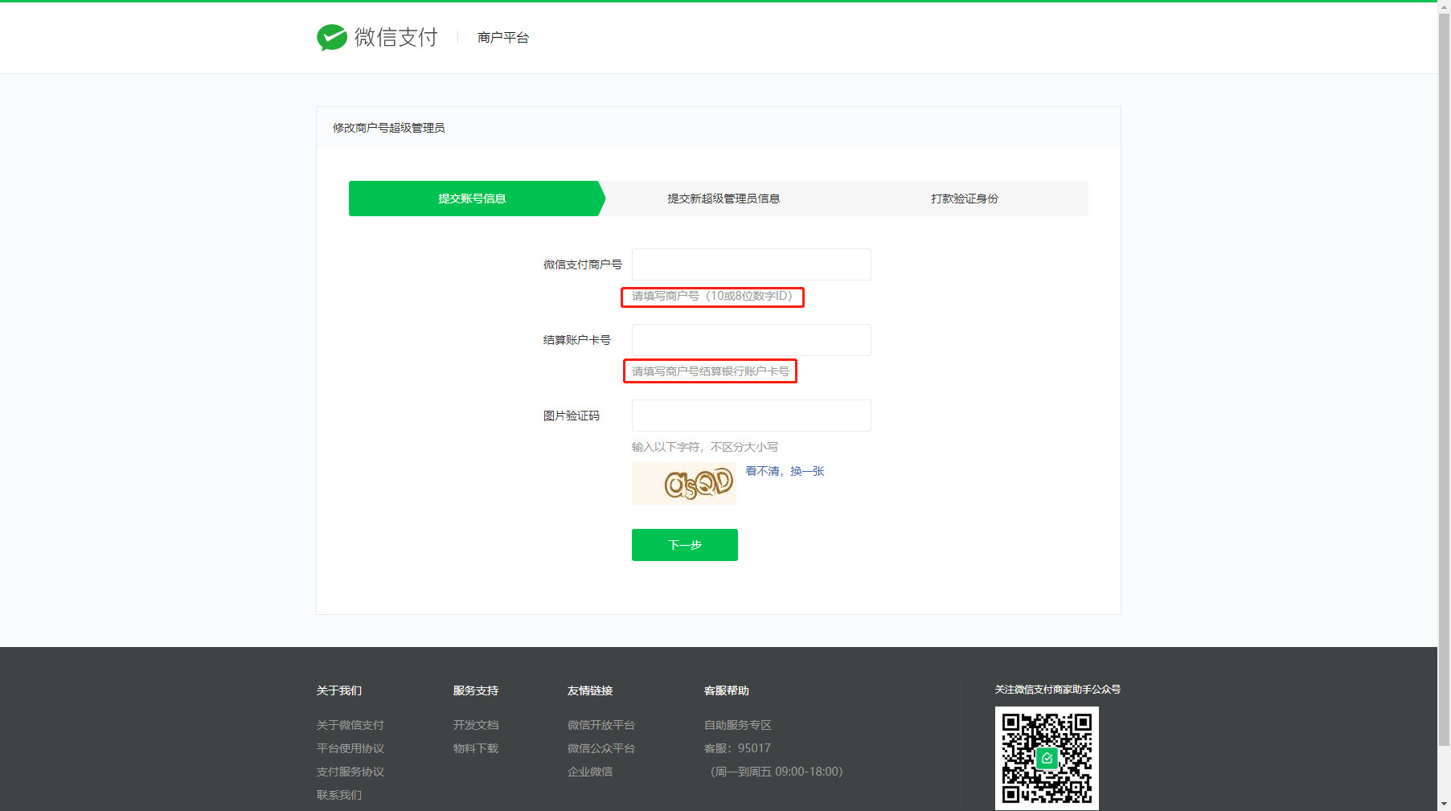
Task: Click the 服务支持 footer heading
Action: point(476,690)
